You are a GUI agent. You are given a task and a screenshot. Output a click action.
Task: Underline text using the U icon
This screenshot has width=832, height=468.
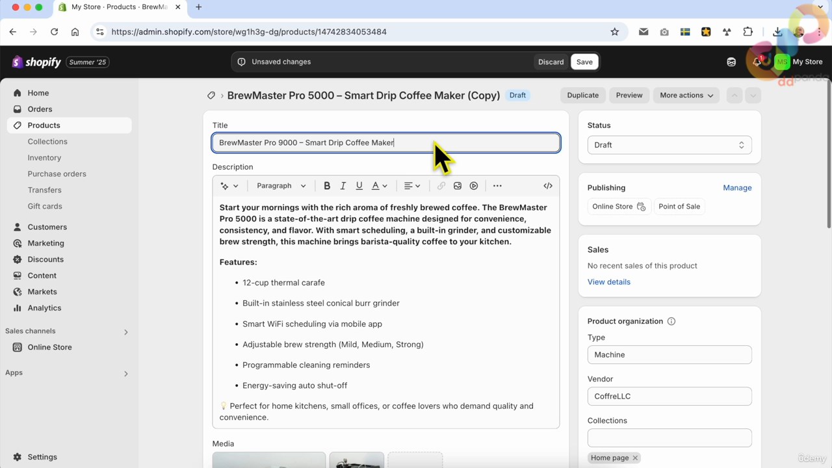pos(359,186)
